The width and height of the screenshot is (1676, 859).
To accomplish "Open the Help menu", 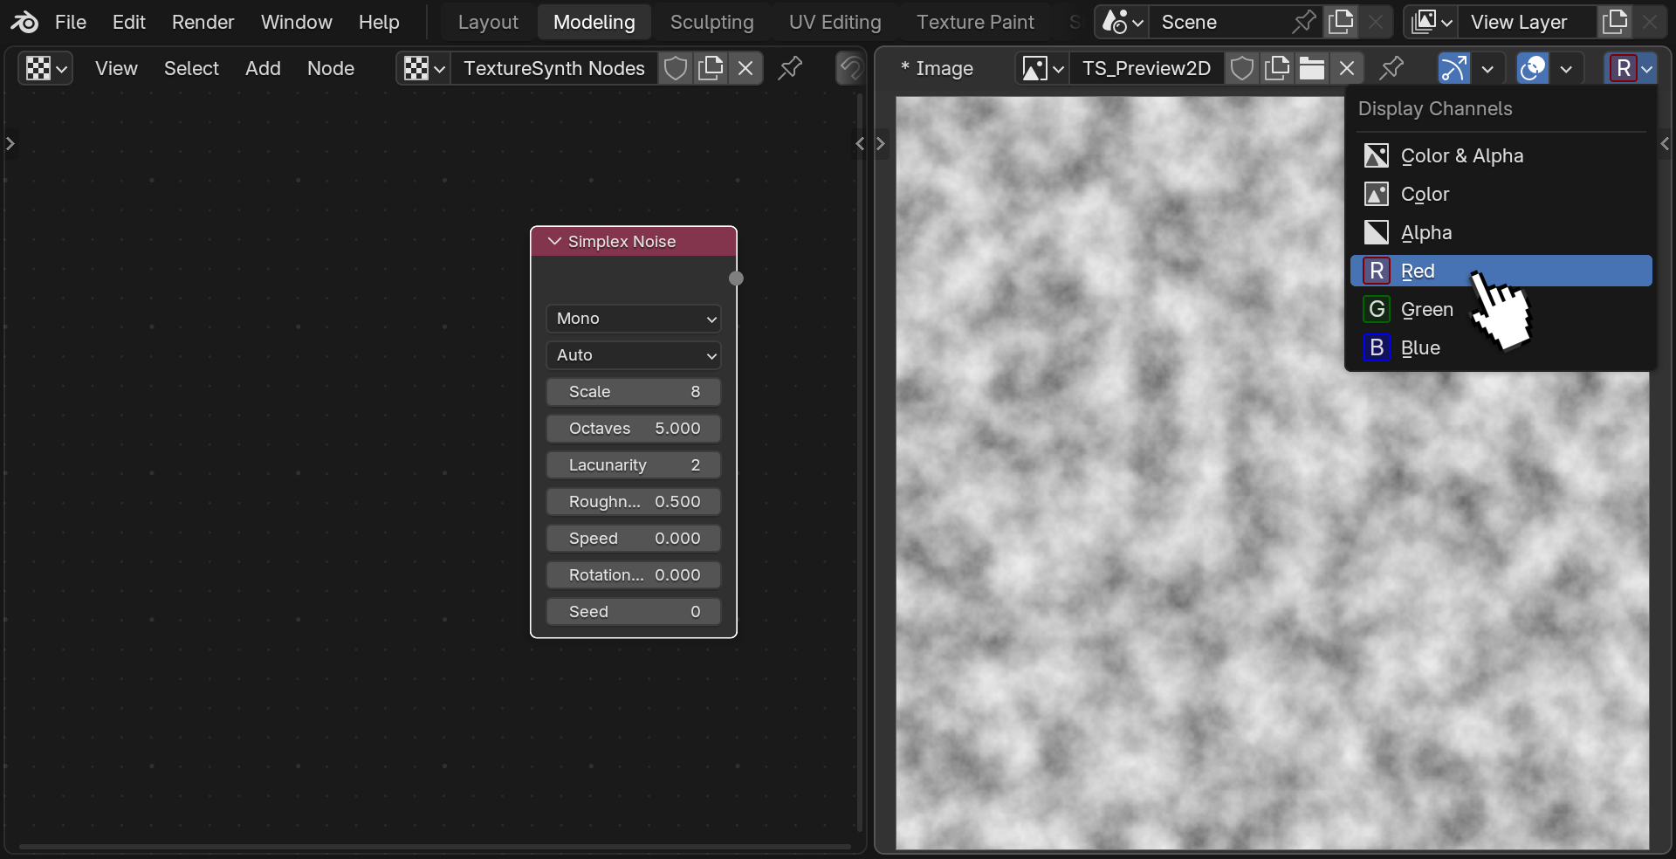I will [x=379, y=22].
